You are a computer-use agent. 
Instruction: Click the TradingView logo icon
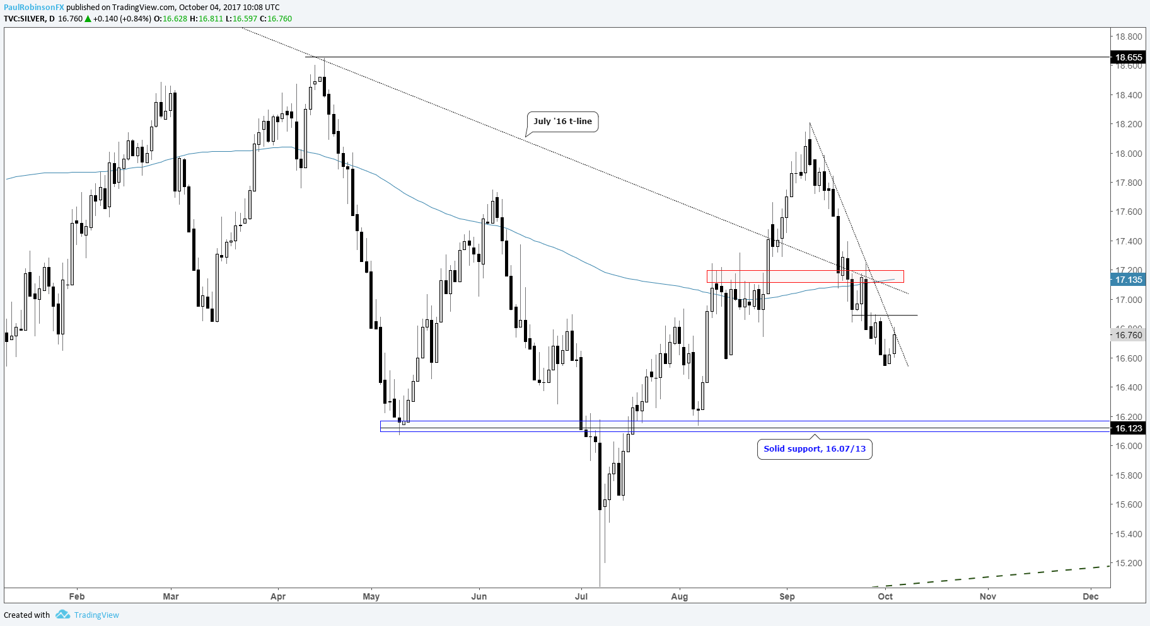click(62, 614)
